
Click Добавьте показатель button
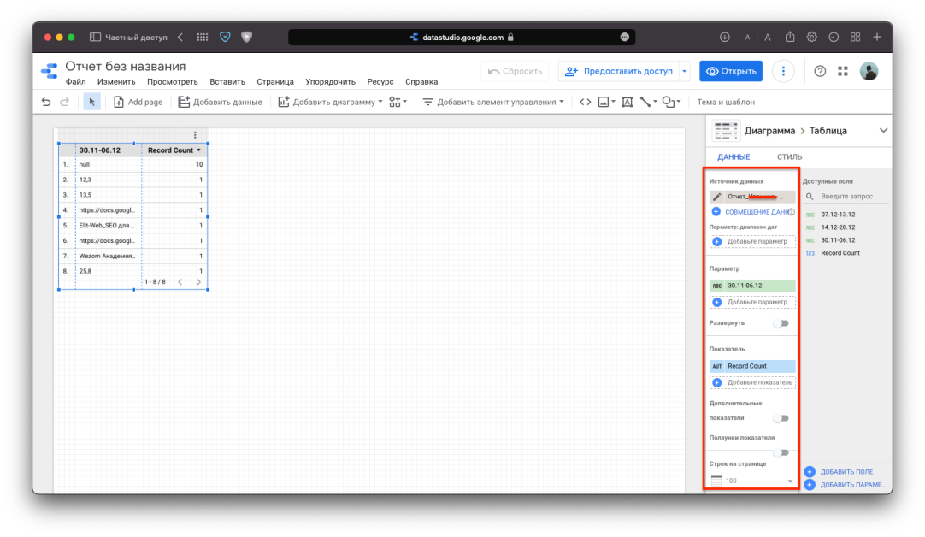[x=753, y=382]
